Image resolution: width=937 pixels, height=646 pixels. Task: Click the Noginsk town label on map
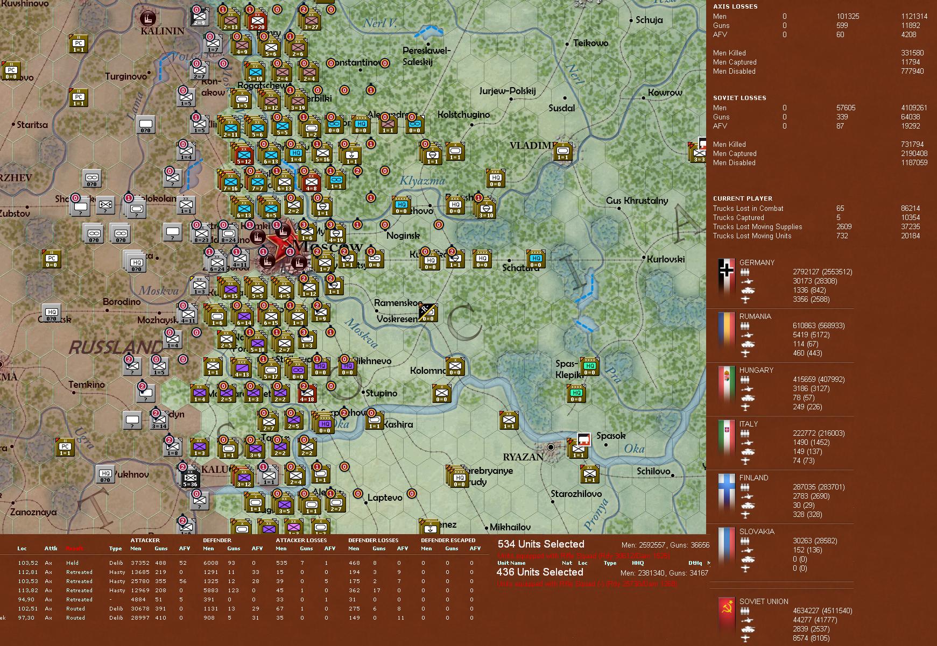tap(403, 236)
